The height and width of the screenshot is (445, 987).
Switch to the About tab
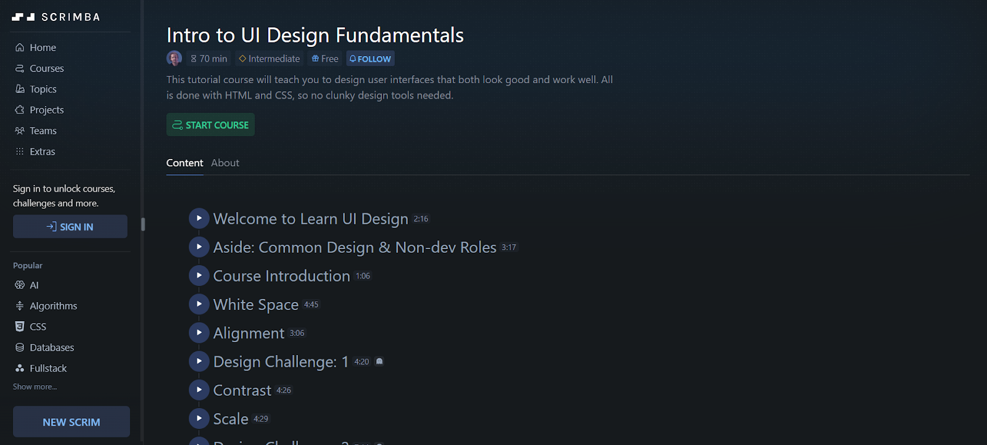(225, 163)
